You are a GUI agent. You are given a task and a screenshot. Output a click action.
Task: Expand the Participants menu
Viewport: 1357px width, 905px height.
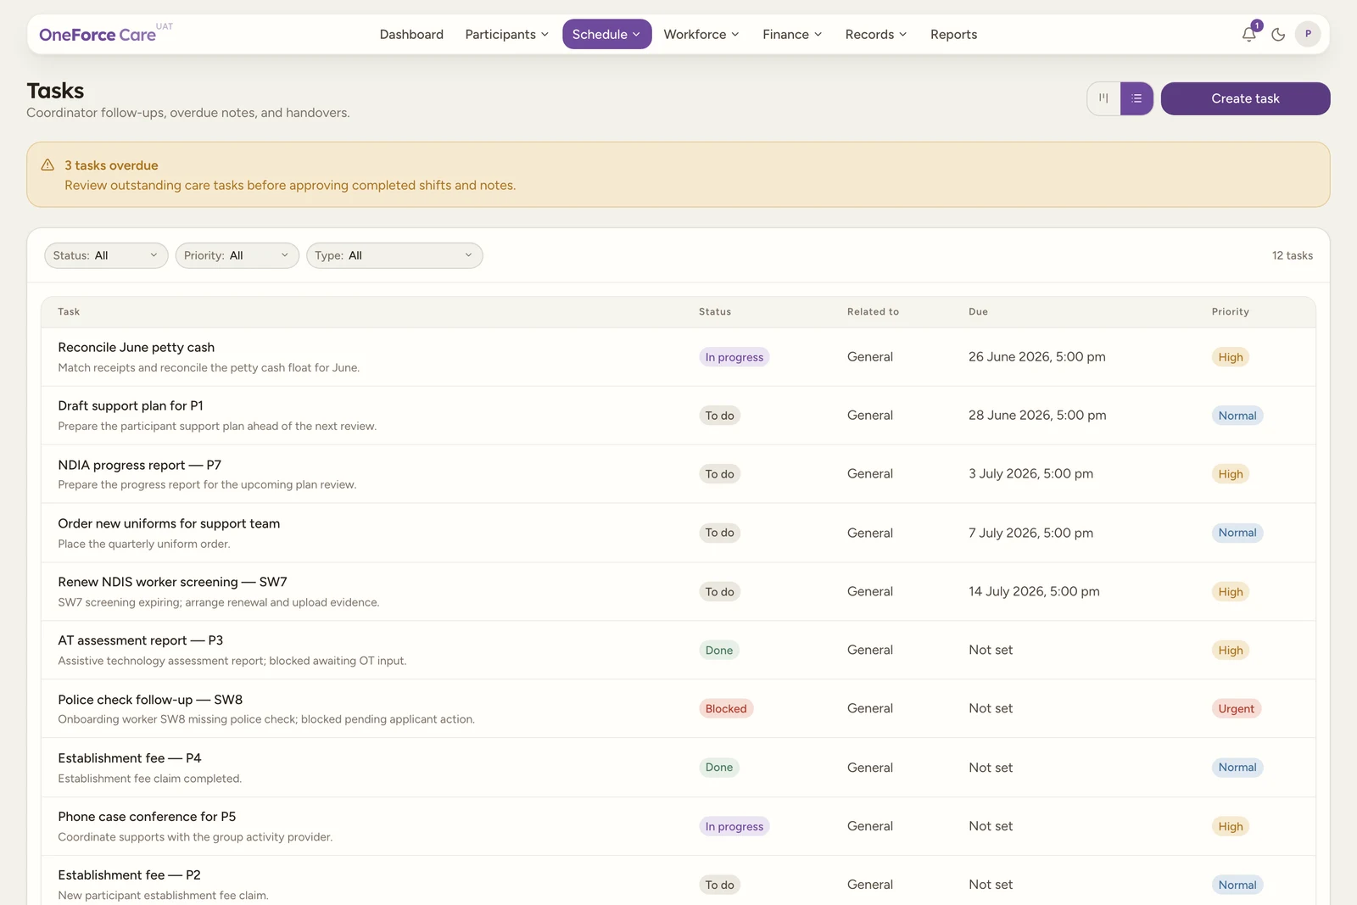pyautogui.click(x=506, y=34)
